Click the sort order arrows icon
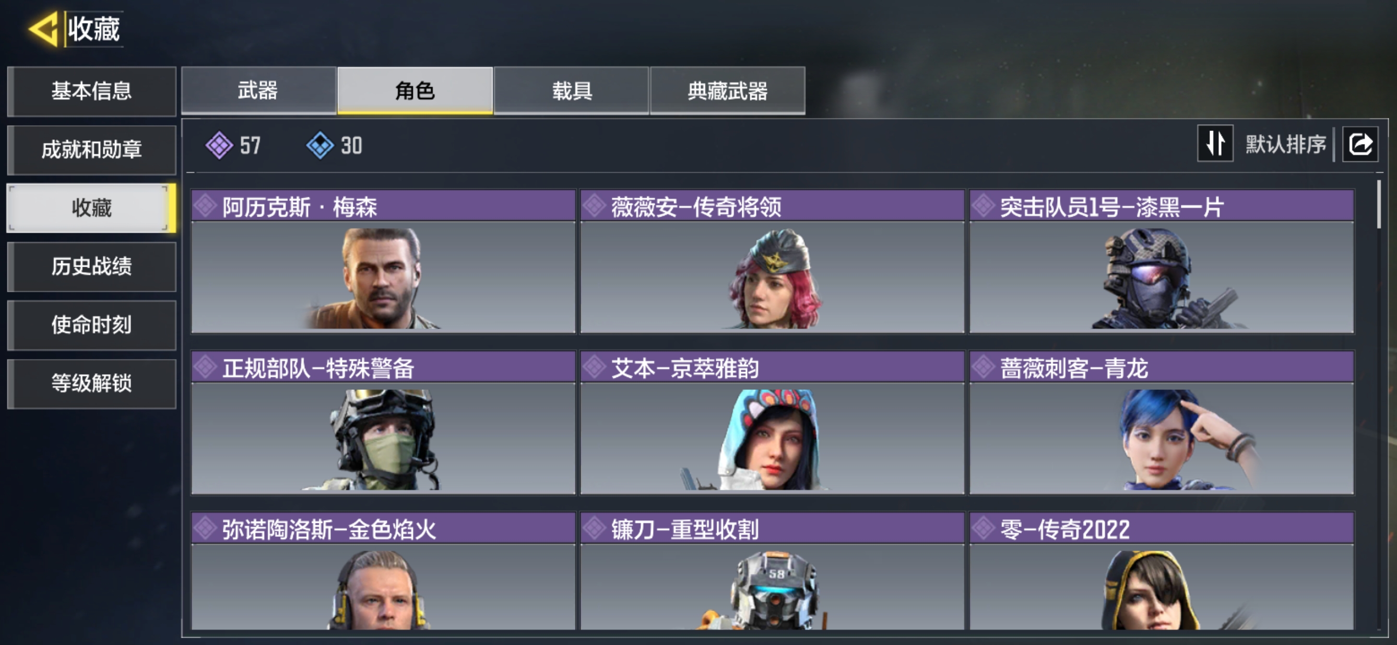Viewport: 1397px width, 645px height. coord(1215,144)
